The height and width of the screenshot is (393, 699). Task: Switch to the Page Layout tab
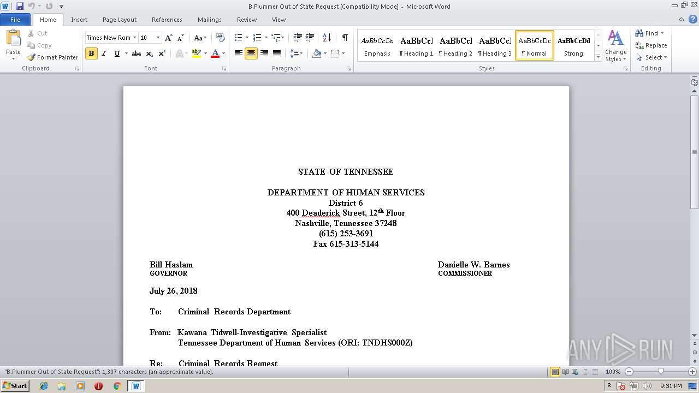point(120,20)
